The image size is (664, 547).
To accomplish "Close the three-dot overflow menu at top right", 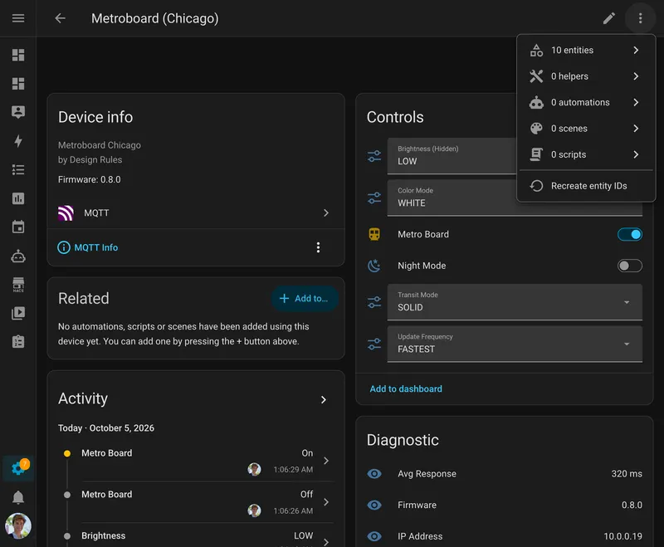I will point(640,18).
